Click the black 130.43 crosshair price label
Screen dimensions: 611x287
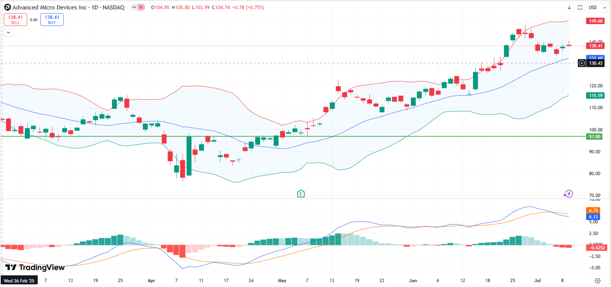[595, 63]
